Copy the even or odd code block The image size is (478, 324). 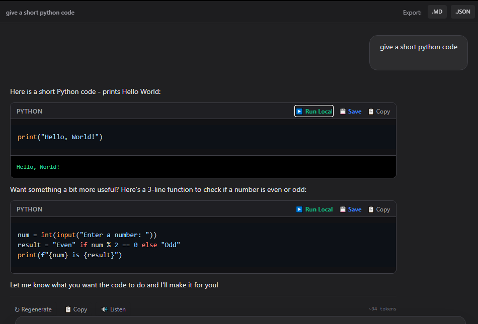pos(379,209)
